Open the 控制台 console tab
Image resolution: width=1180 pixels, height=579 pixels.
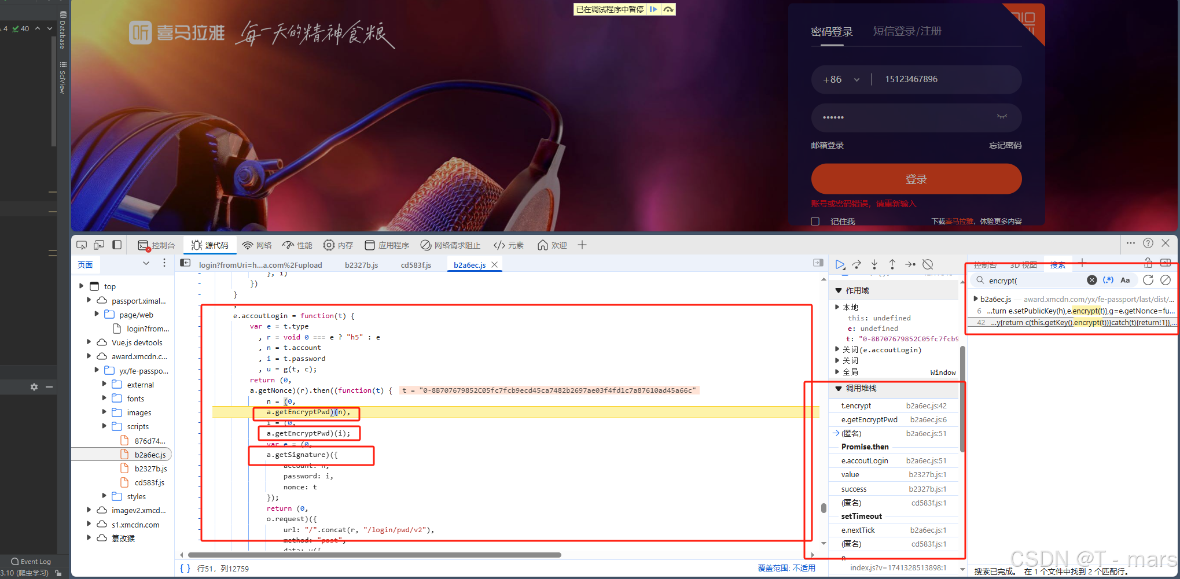click(156, 245)
